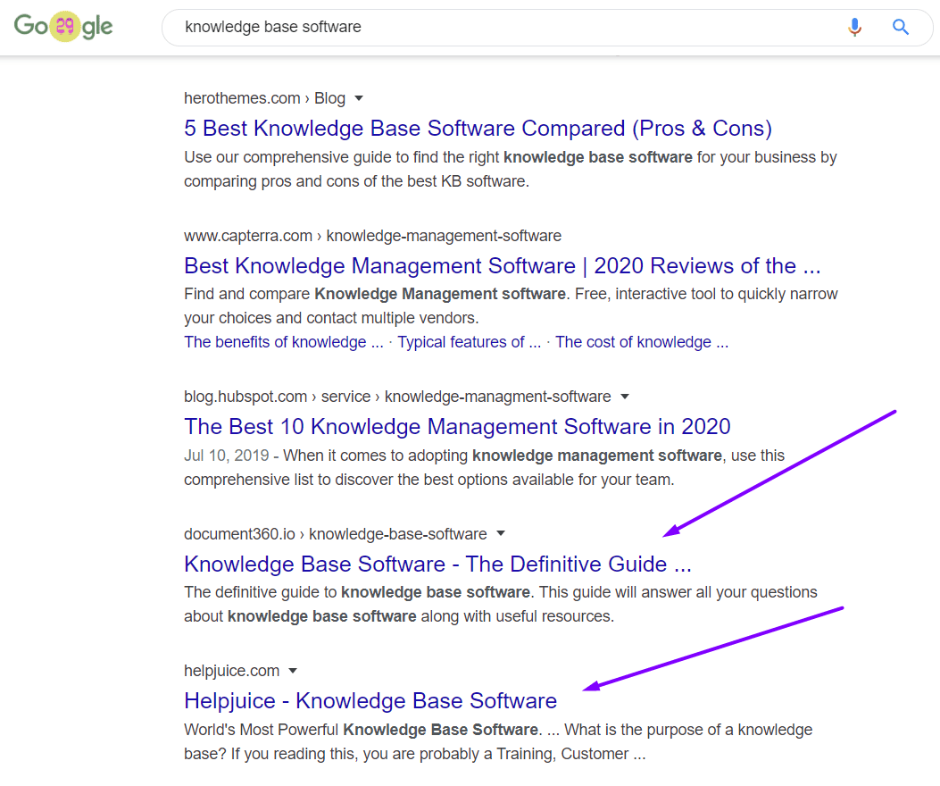Open '5 Best Knowledge Base Software Compared' result
This screenshot has height=786, width=940.
tap(478, 129)
